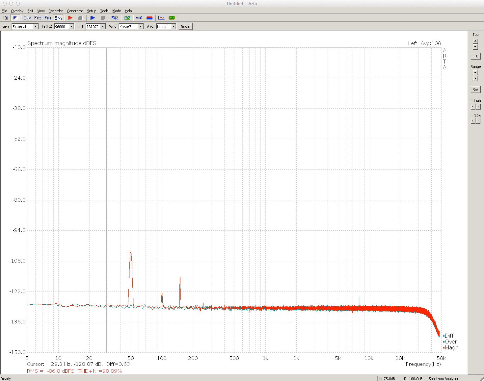
Task: Open the Mode menu
Action: click(117, 11)
